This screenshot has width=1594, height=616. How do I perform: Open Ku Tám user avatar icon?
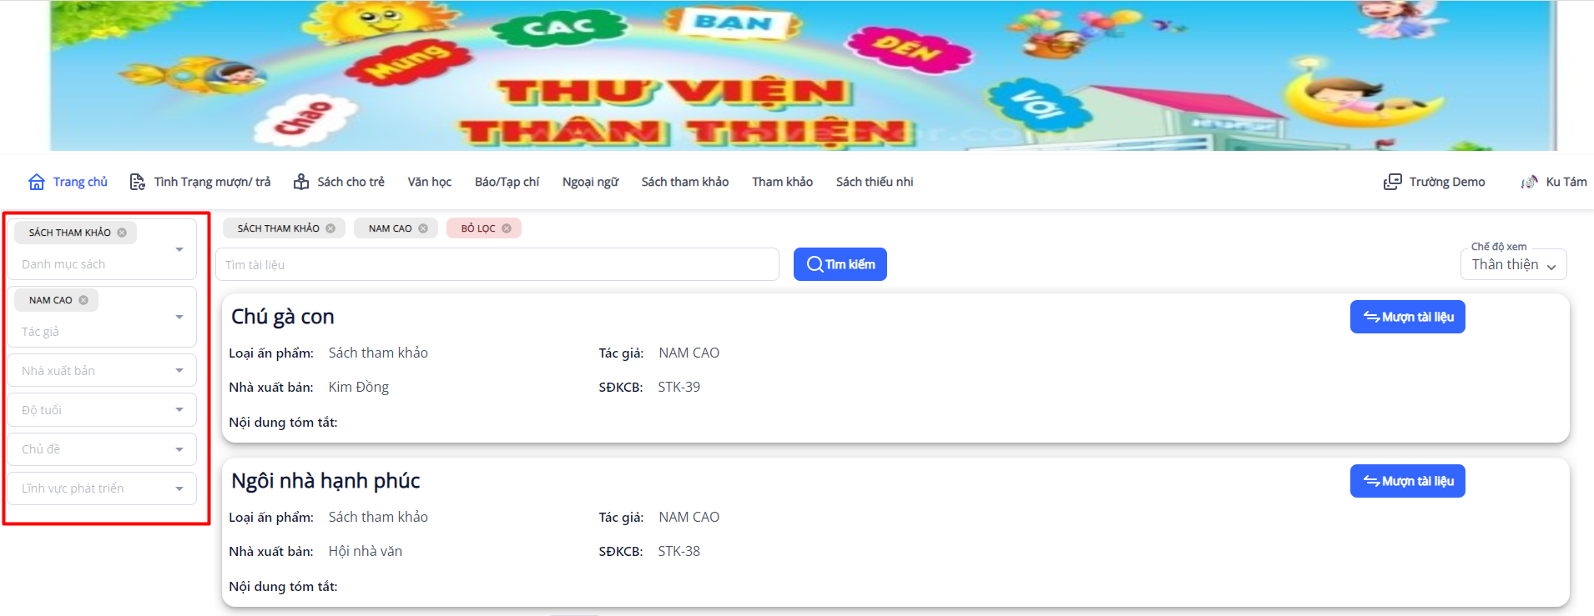(1529, 182)
